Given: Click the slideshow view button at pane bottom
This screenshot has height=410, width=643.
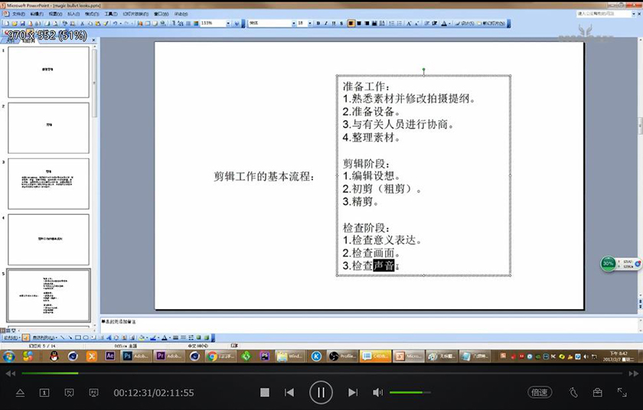Looking at the screenshot, I should pos(14,330).
